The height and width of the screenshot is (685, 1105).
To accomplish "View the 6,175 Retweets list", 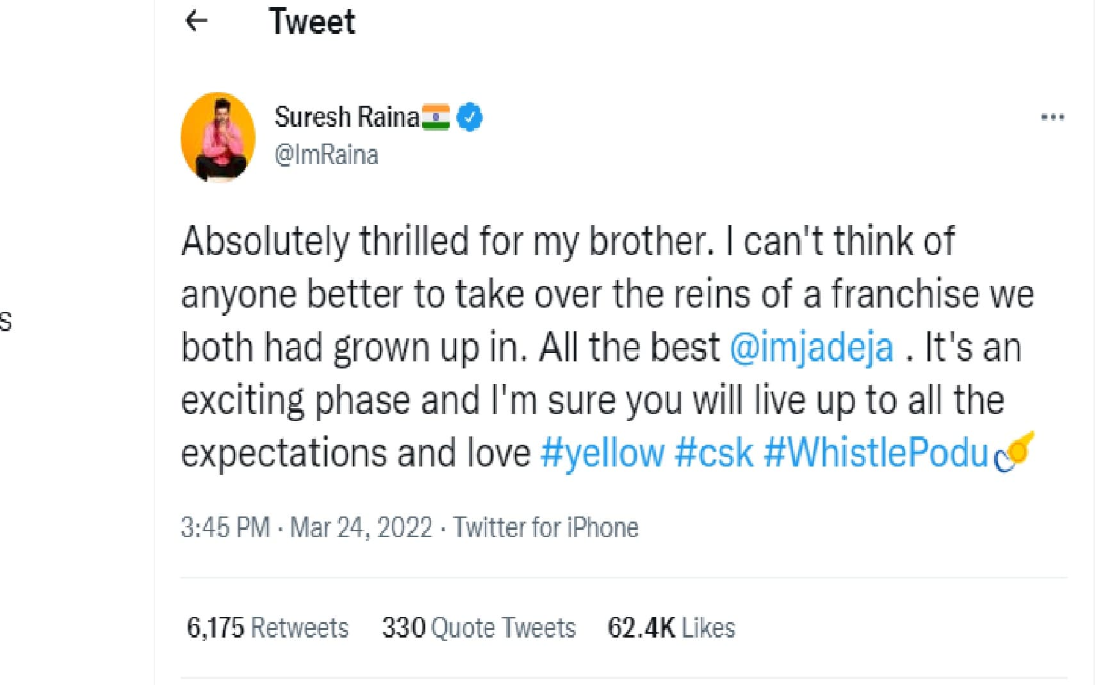I will tap(267, 627).
